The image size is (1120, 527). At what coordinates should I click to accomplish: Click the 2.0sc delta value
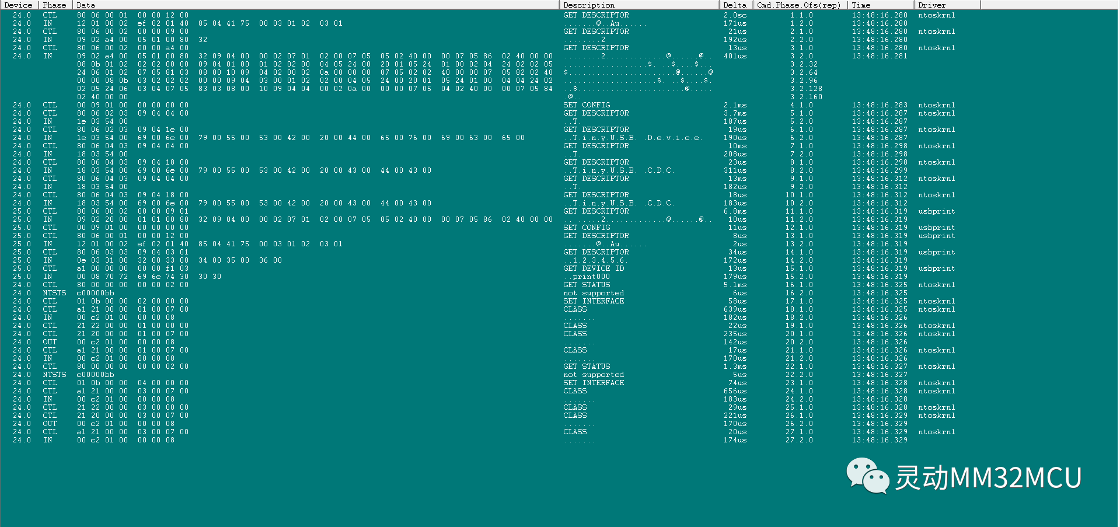click(735, 15)
